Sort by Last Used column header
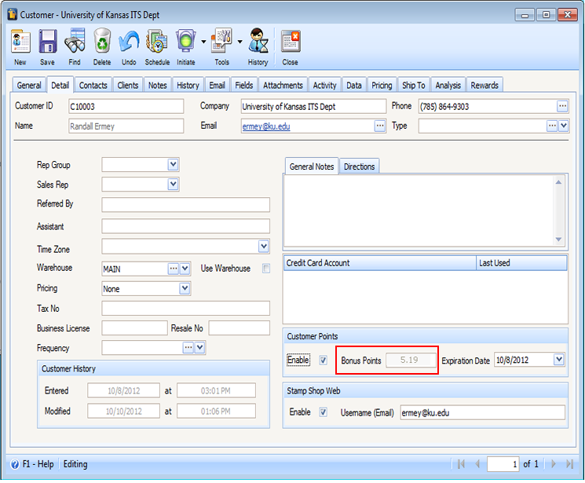This screenshot has height=483, width=585. point(521,263)
